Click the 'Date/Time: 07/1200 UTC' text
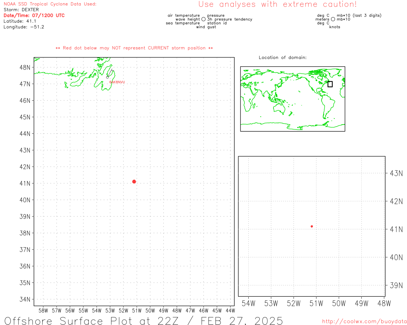407x325 pixels. 34,15
